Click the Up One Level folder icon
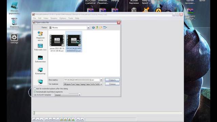This screenshot has width=217, height=122. tap(97, 27)
